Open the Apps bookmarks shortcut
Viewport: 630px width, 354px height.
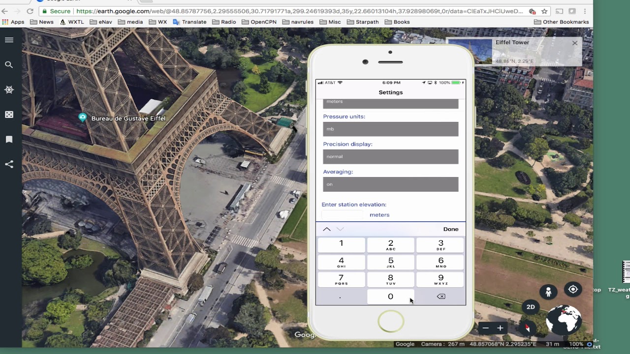13,22
